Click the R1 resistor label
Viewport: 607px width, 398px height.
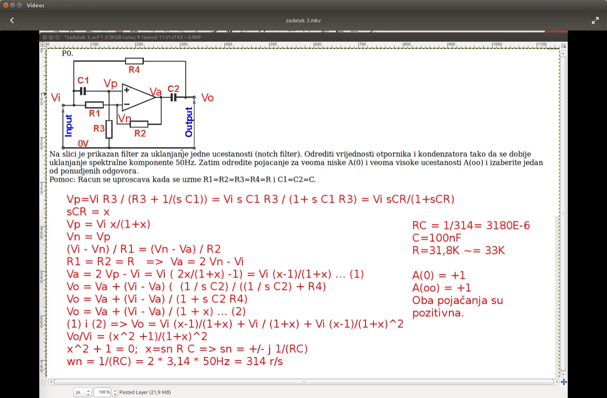click(94, 113)
